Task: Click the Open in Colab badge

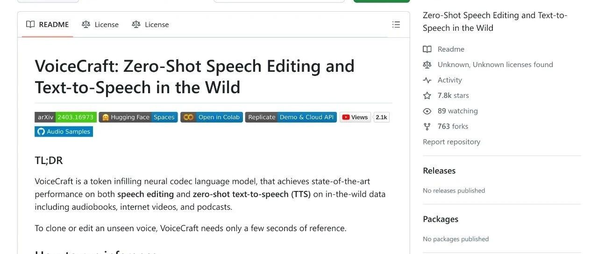Action: (x=212, y=117)
